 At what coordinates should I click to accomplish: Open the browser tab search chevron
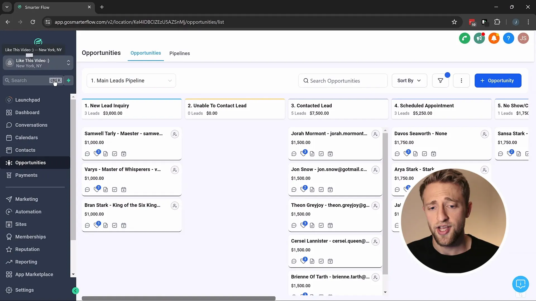pos(7,7)
